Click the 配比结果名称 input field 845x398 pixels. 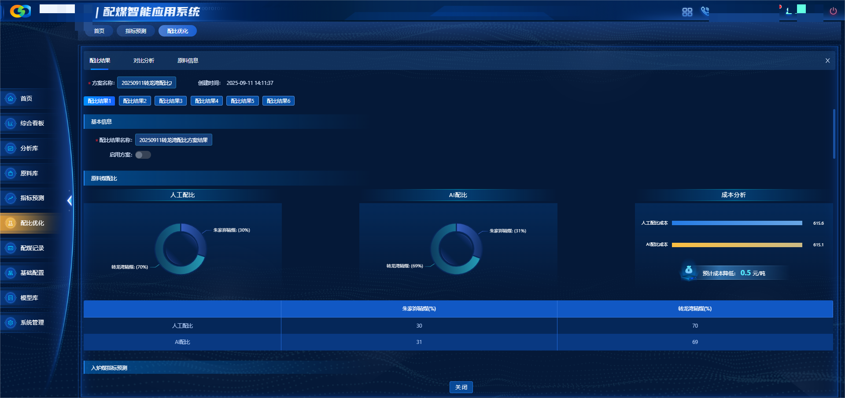pos(173,140)
